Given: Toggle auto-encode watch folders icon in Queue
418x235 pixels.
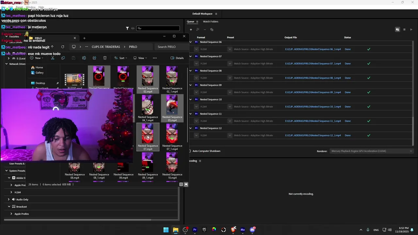Looking at the screenshot, I should 397,30.
